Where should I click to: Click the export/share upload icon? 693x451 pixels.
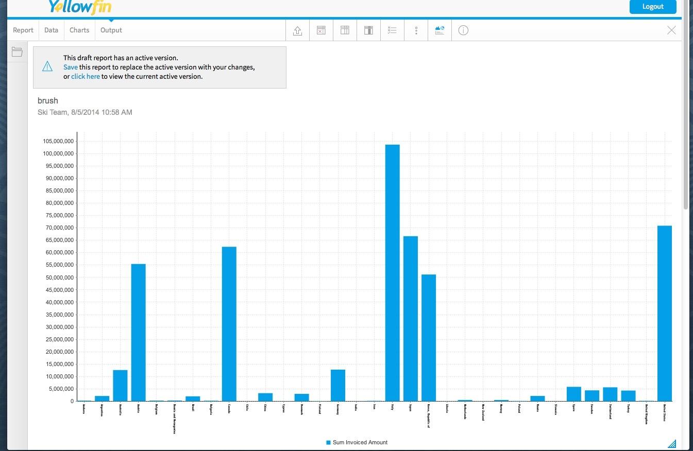tap(297, 30)
